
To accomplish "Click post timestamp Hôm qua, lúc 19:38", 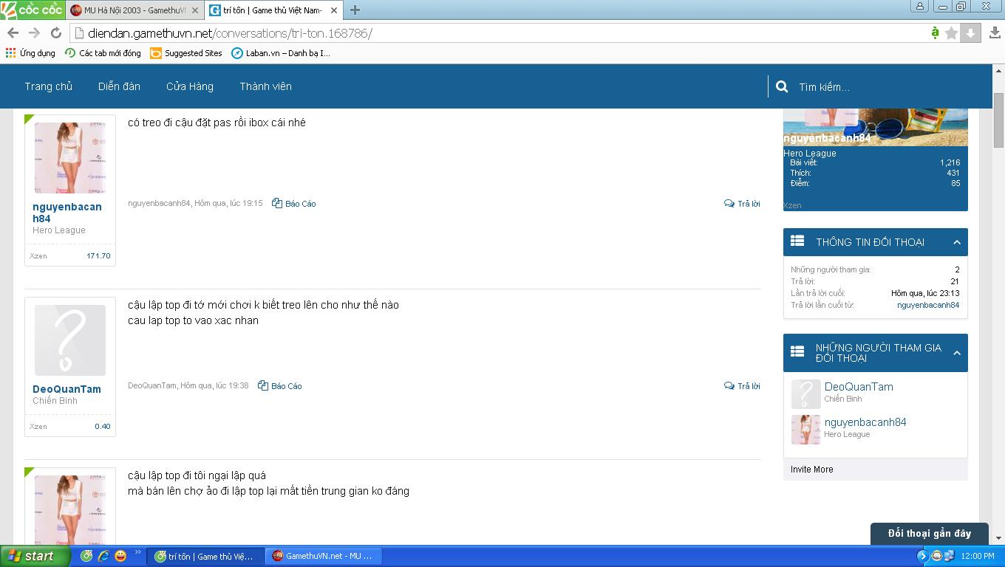I will [x=214, y=386].
